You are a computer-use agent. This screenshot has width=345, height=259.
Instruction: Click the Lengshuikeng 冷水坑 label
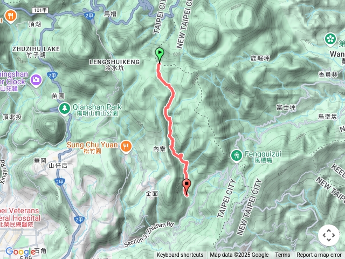114,65
